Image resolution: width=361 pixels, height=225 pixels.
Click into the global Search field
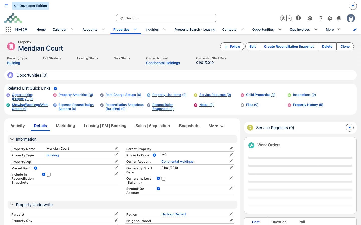166,18
